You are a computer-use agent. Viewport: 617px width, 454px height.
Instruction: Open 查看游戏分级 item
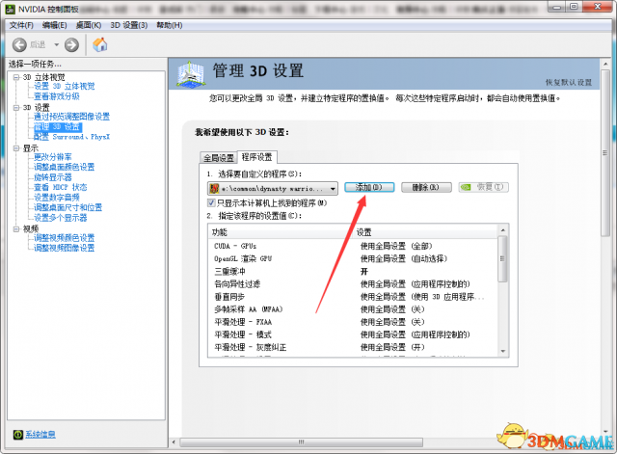[57, 96]
